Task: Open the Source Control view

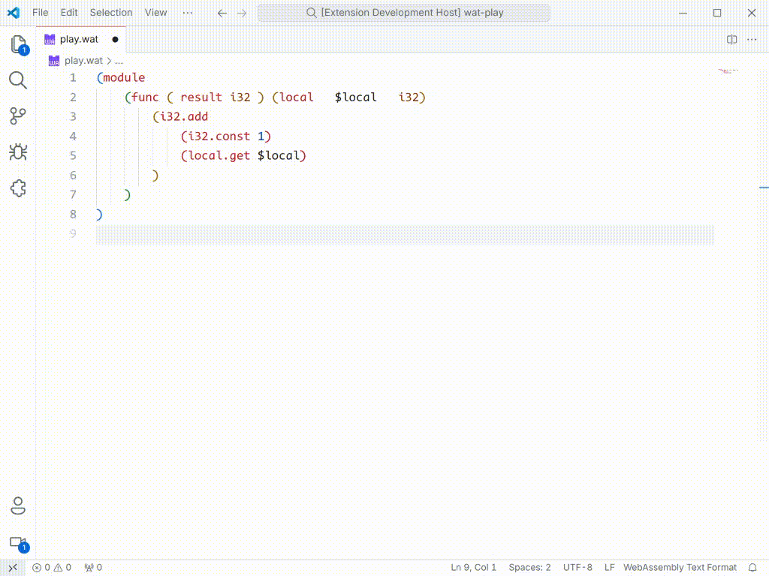Action: [18, 116]
